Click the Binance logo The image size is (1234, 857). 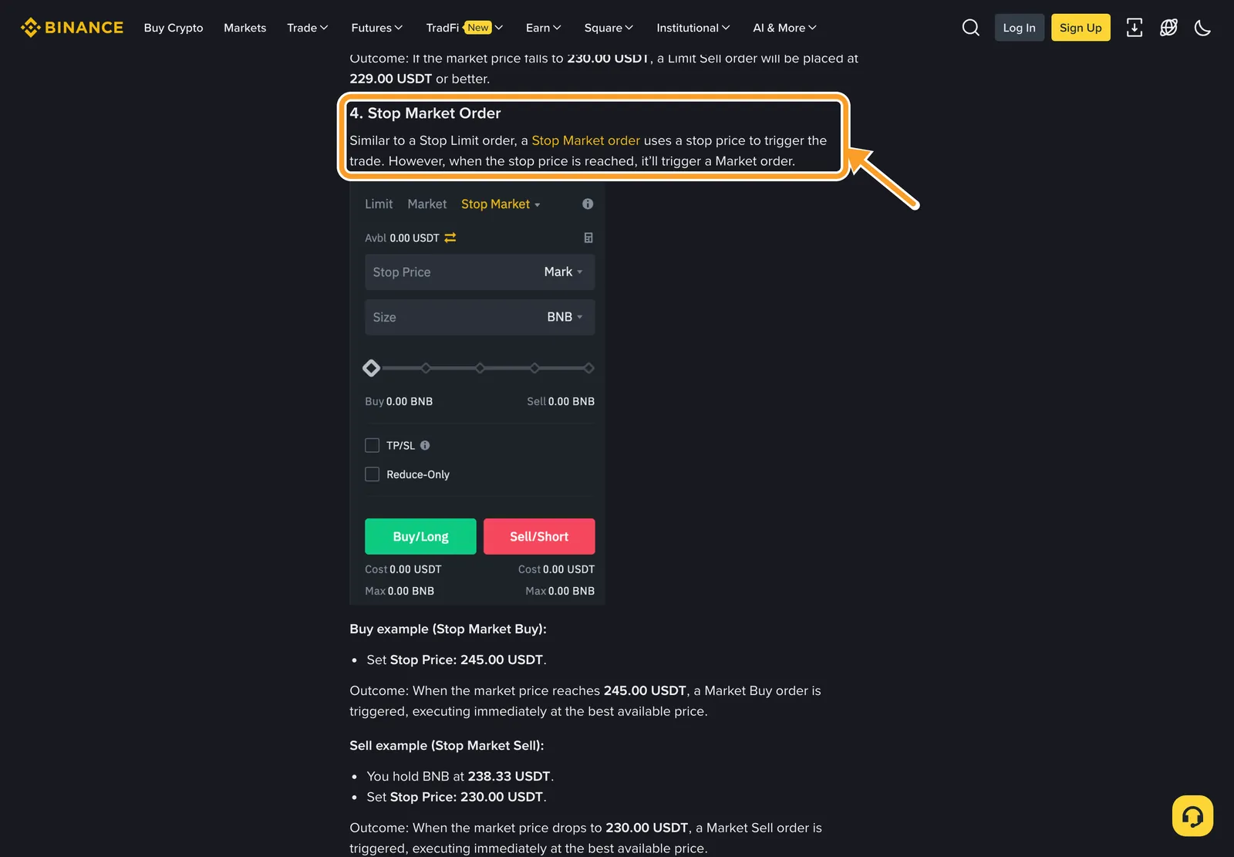coord(72,28)
